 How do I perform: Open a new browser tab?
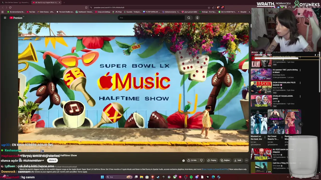[64, 2]
